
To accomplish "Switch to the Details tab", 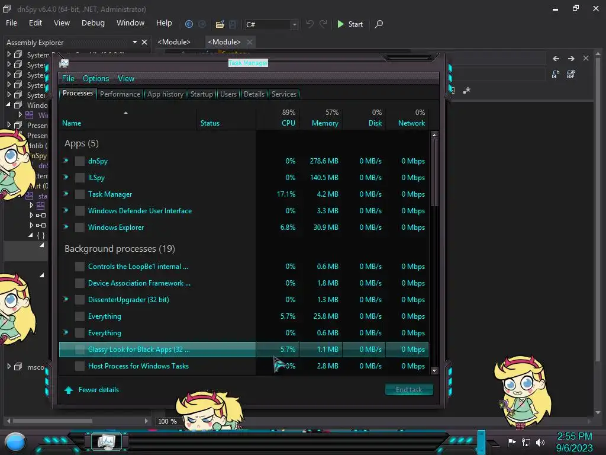I will [254, 94].
